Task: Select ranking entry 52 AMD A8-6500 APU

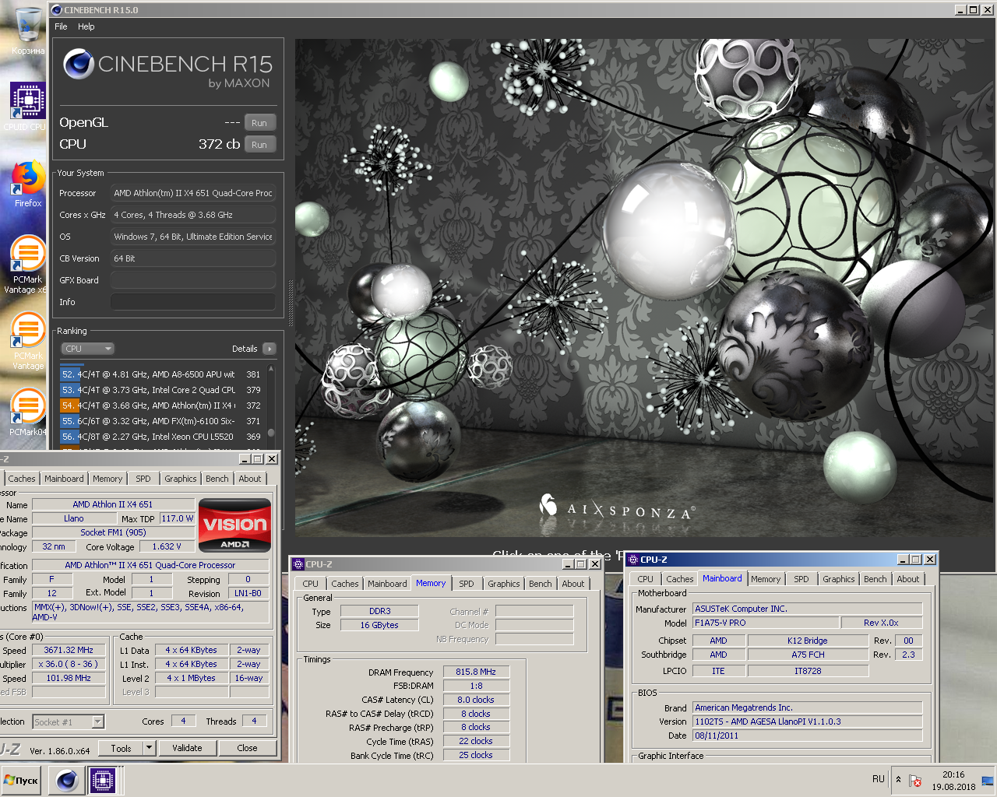Action: 162,374
